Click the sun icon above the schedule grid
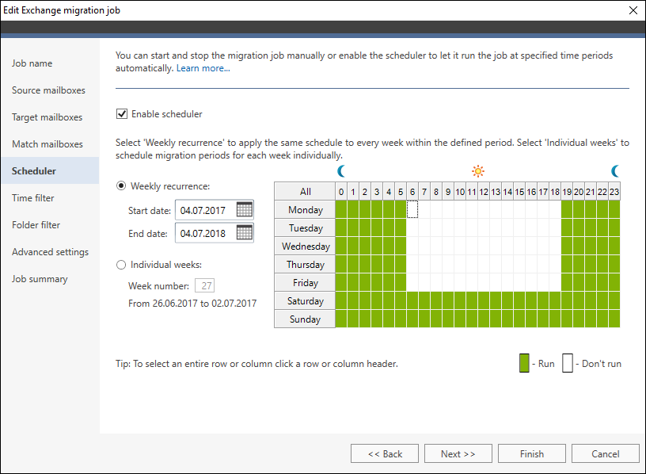Image resolution: width=646 pixels, height=474 pixels. [477, 170]
